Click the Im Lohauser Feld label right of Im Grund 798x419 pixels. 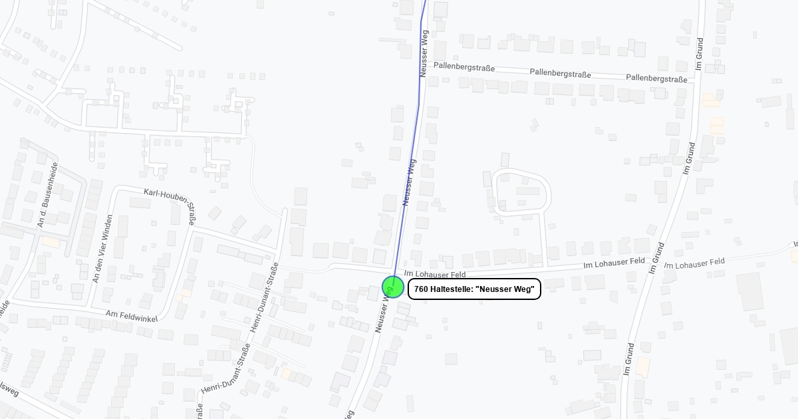pyautogui.click(x=694, y=264)
